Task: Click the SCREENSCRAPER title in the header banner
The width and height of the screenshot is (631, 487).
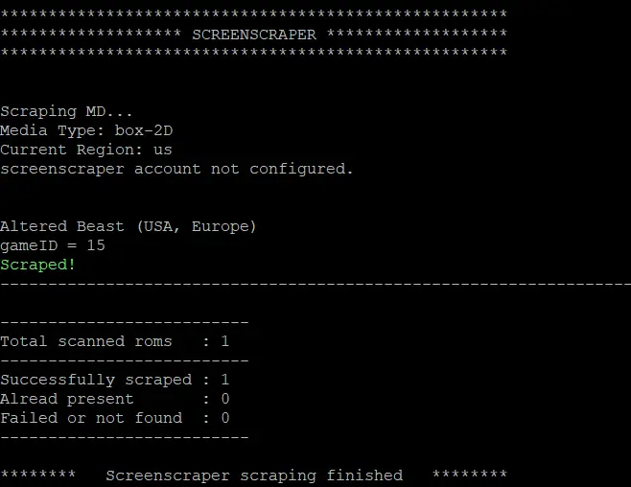Action: (254, 34)
